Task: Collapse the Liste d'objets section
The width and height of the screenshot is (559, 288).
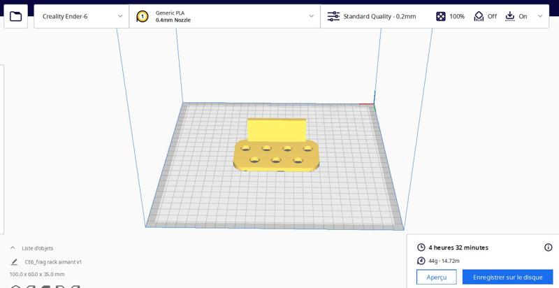Action: [13, 247]
